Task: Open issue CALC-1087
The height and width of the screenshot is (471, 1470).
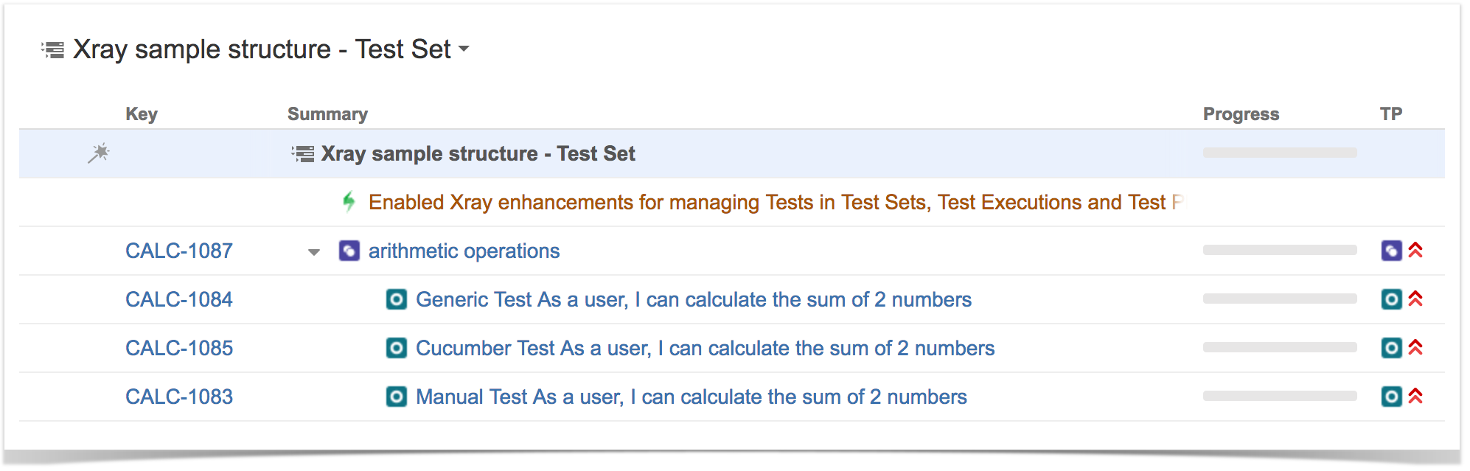Action: click(x=179, y=251)
